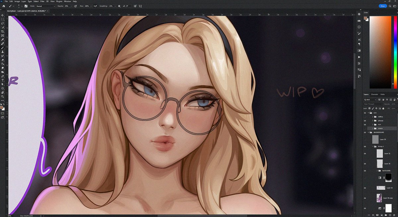Screen dimensions: 398x217
Task: Collapse the top LUX group arrow
Action: (369, 113)
